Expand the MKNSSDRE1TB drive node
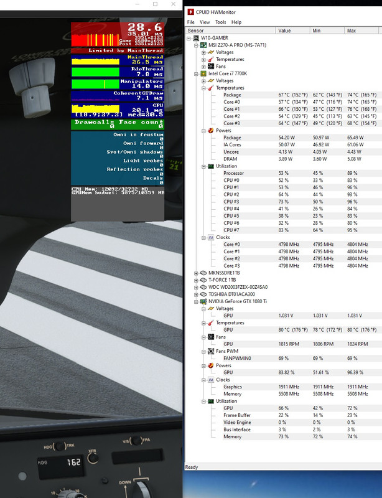382x498 pixels. click(196, 273)
